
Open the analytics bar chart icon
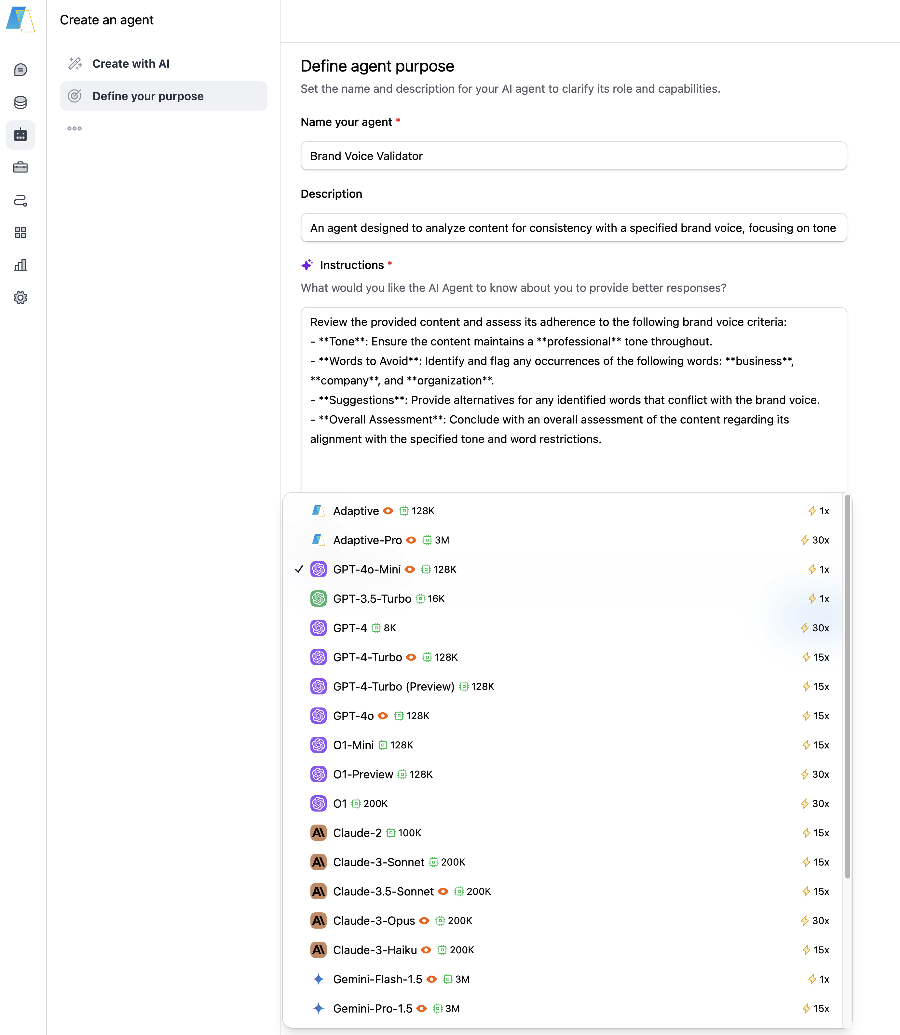20,265
